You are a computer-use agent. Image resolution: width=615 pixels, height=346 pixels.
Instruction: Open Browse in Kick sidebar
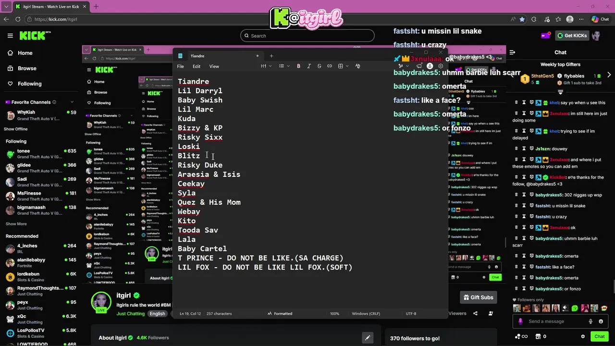click(x=21, y=68)
